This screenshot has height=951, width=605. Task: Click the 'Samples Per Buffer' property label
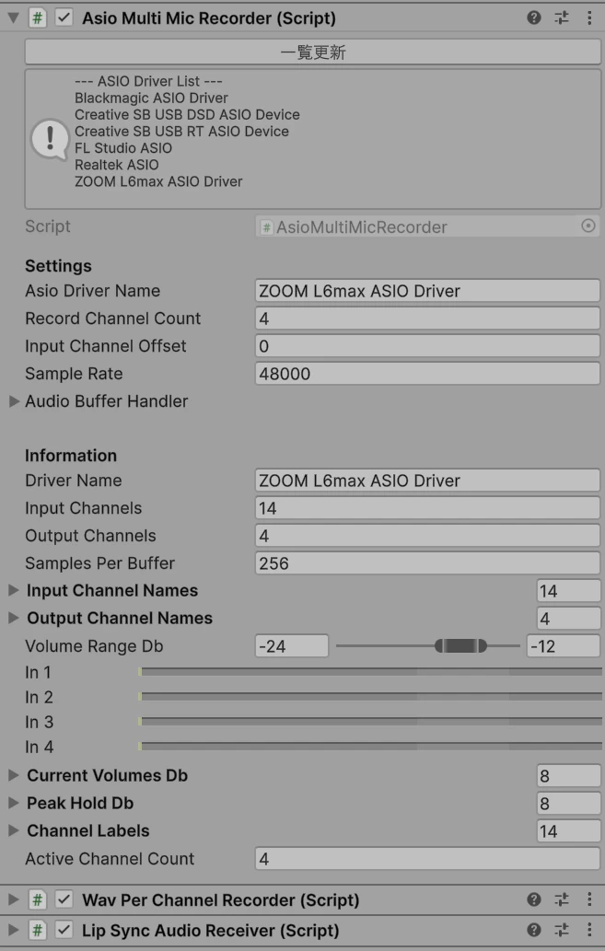tap(99, 563)
